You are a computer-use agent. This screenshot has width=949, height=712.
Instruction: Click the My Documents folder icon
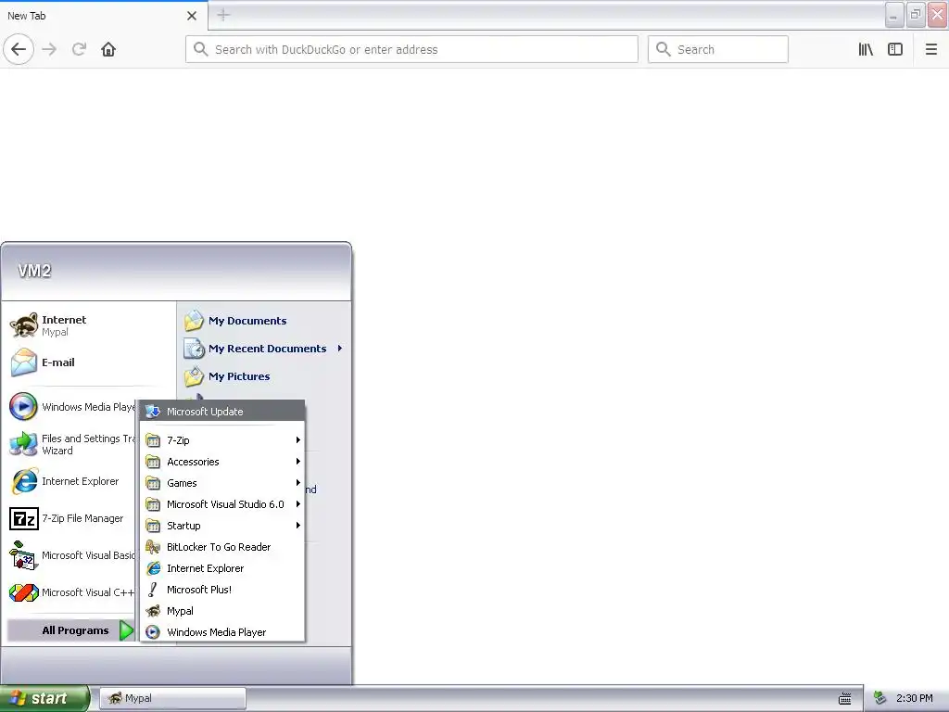coord(194,321)
